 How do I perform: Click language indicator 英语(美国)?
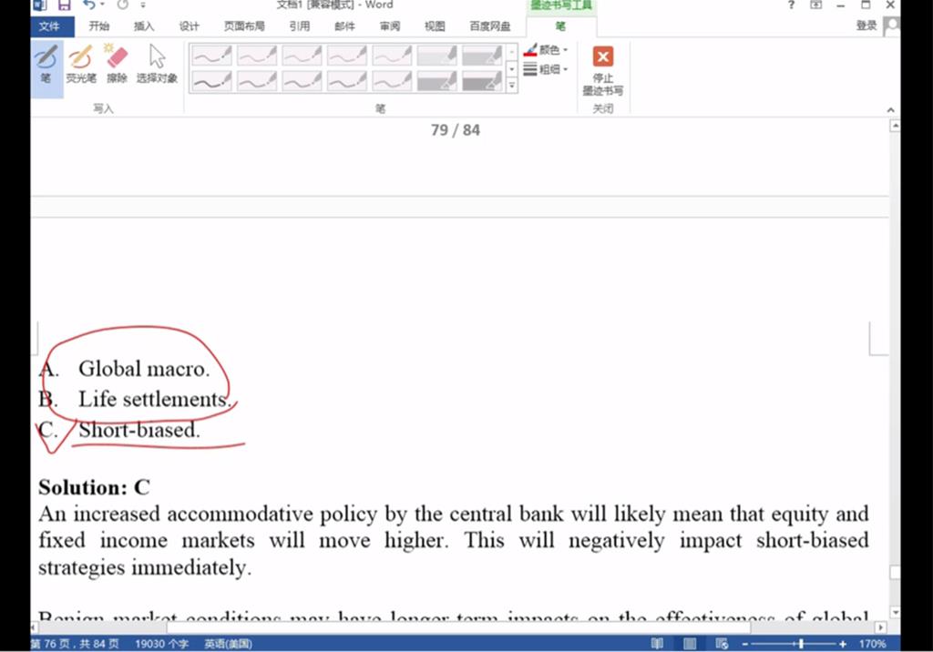tap(228, 644)
